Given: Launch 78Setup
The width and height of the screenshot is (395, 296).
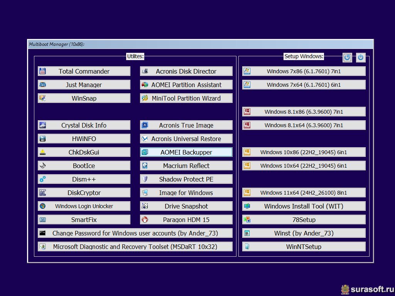Looking at the screenshot, I should coord(304,219).
